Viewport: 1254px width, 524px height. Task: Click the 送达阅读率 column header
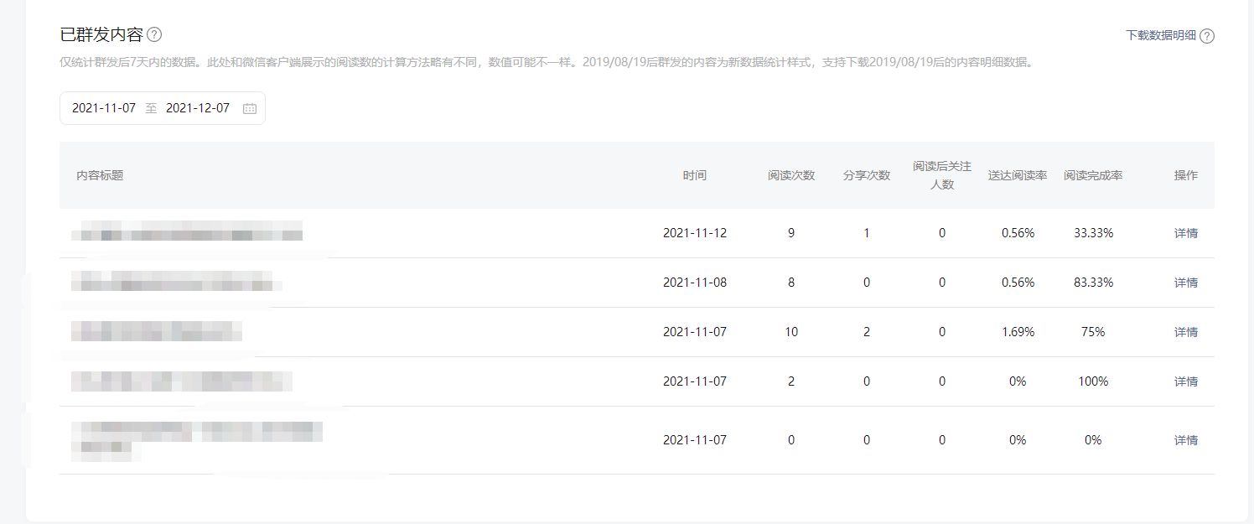click(x=1017, y=175)
